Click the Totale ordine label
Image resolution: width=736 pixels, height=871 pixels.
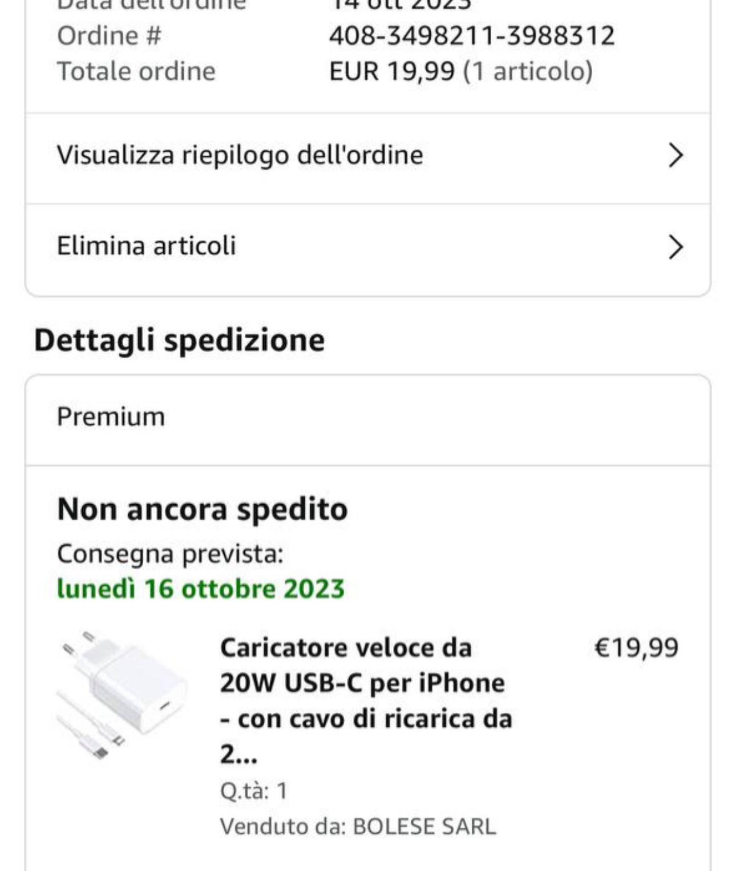tap(136, 72)
